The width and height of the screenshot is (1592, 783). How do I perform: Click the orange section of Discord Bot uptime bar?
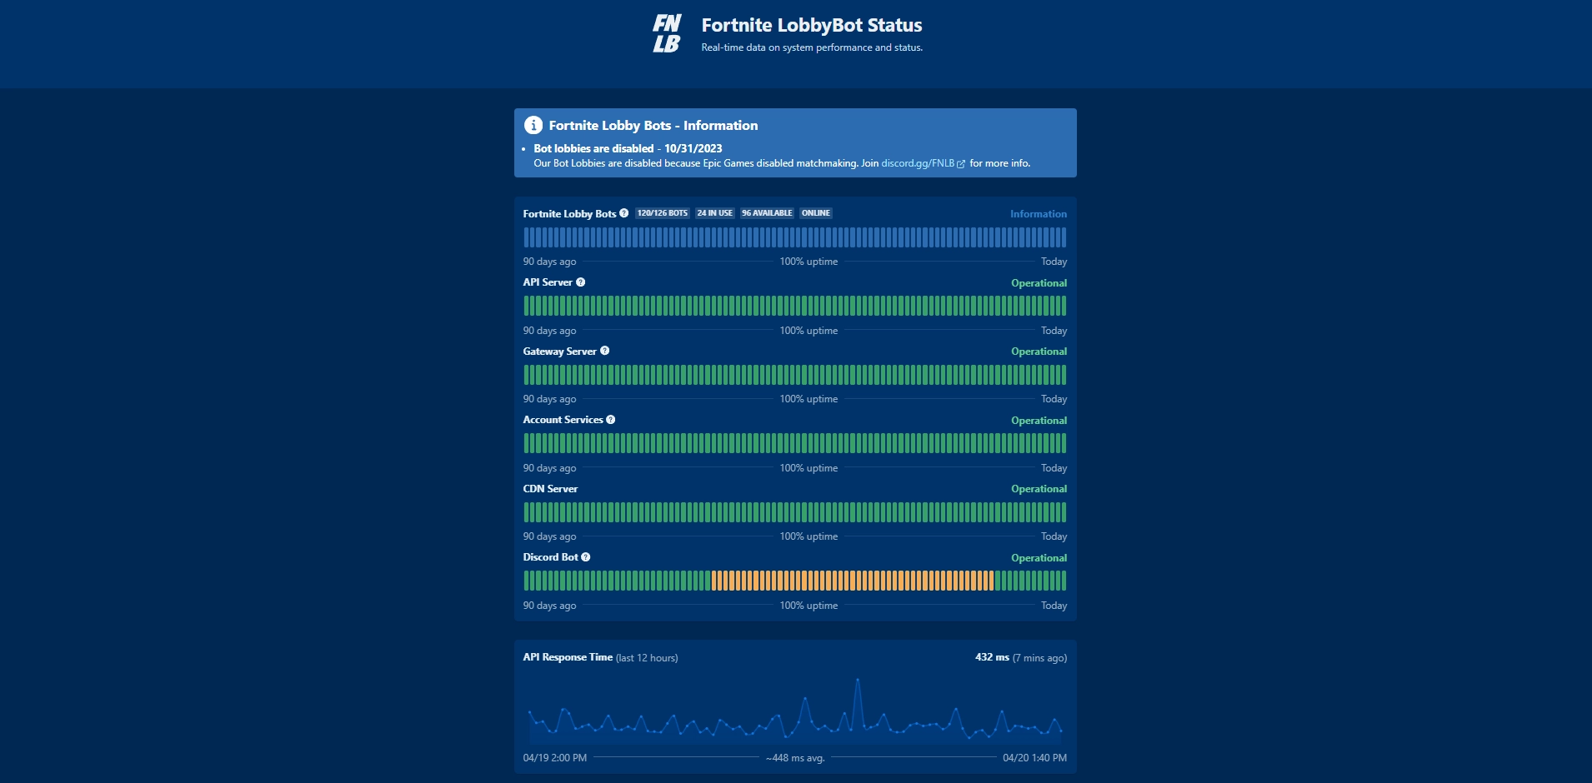853,581
